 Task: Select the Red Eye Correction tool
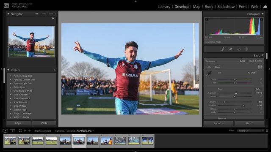[239, 49]
